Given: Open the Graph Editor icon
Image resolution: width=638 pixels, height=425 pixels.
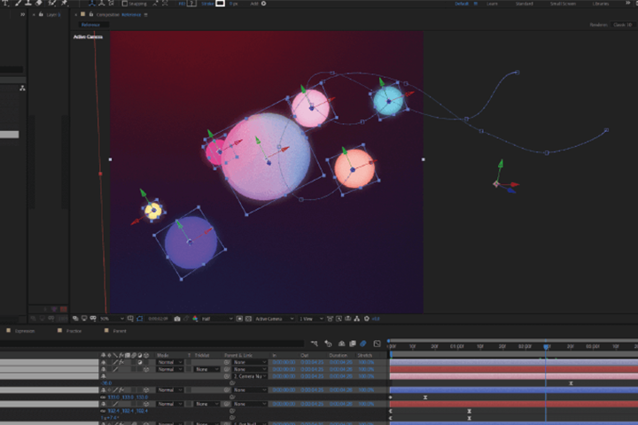Looking at the screenshot, I should click(377, 344).
